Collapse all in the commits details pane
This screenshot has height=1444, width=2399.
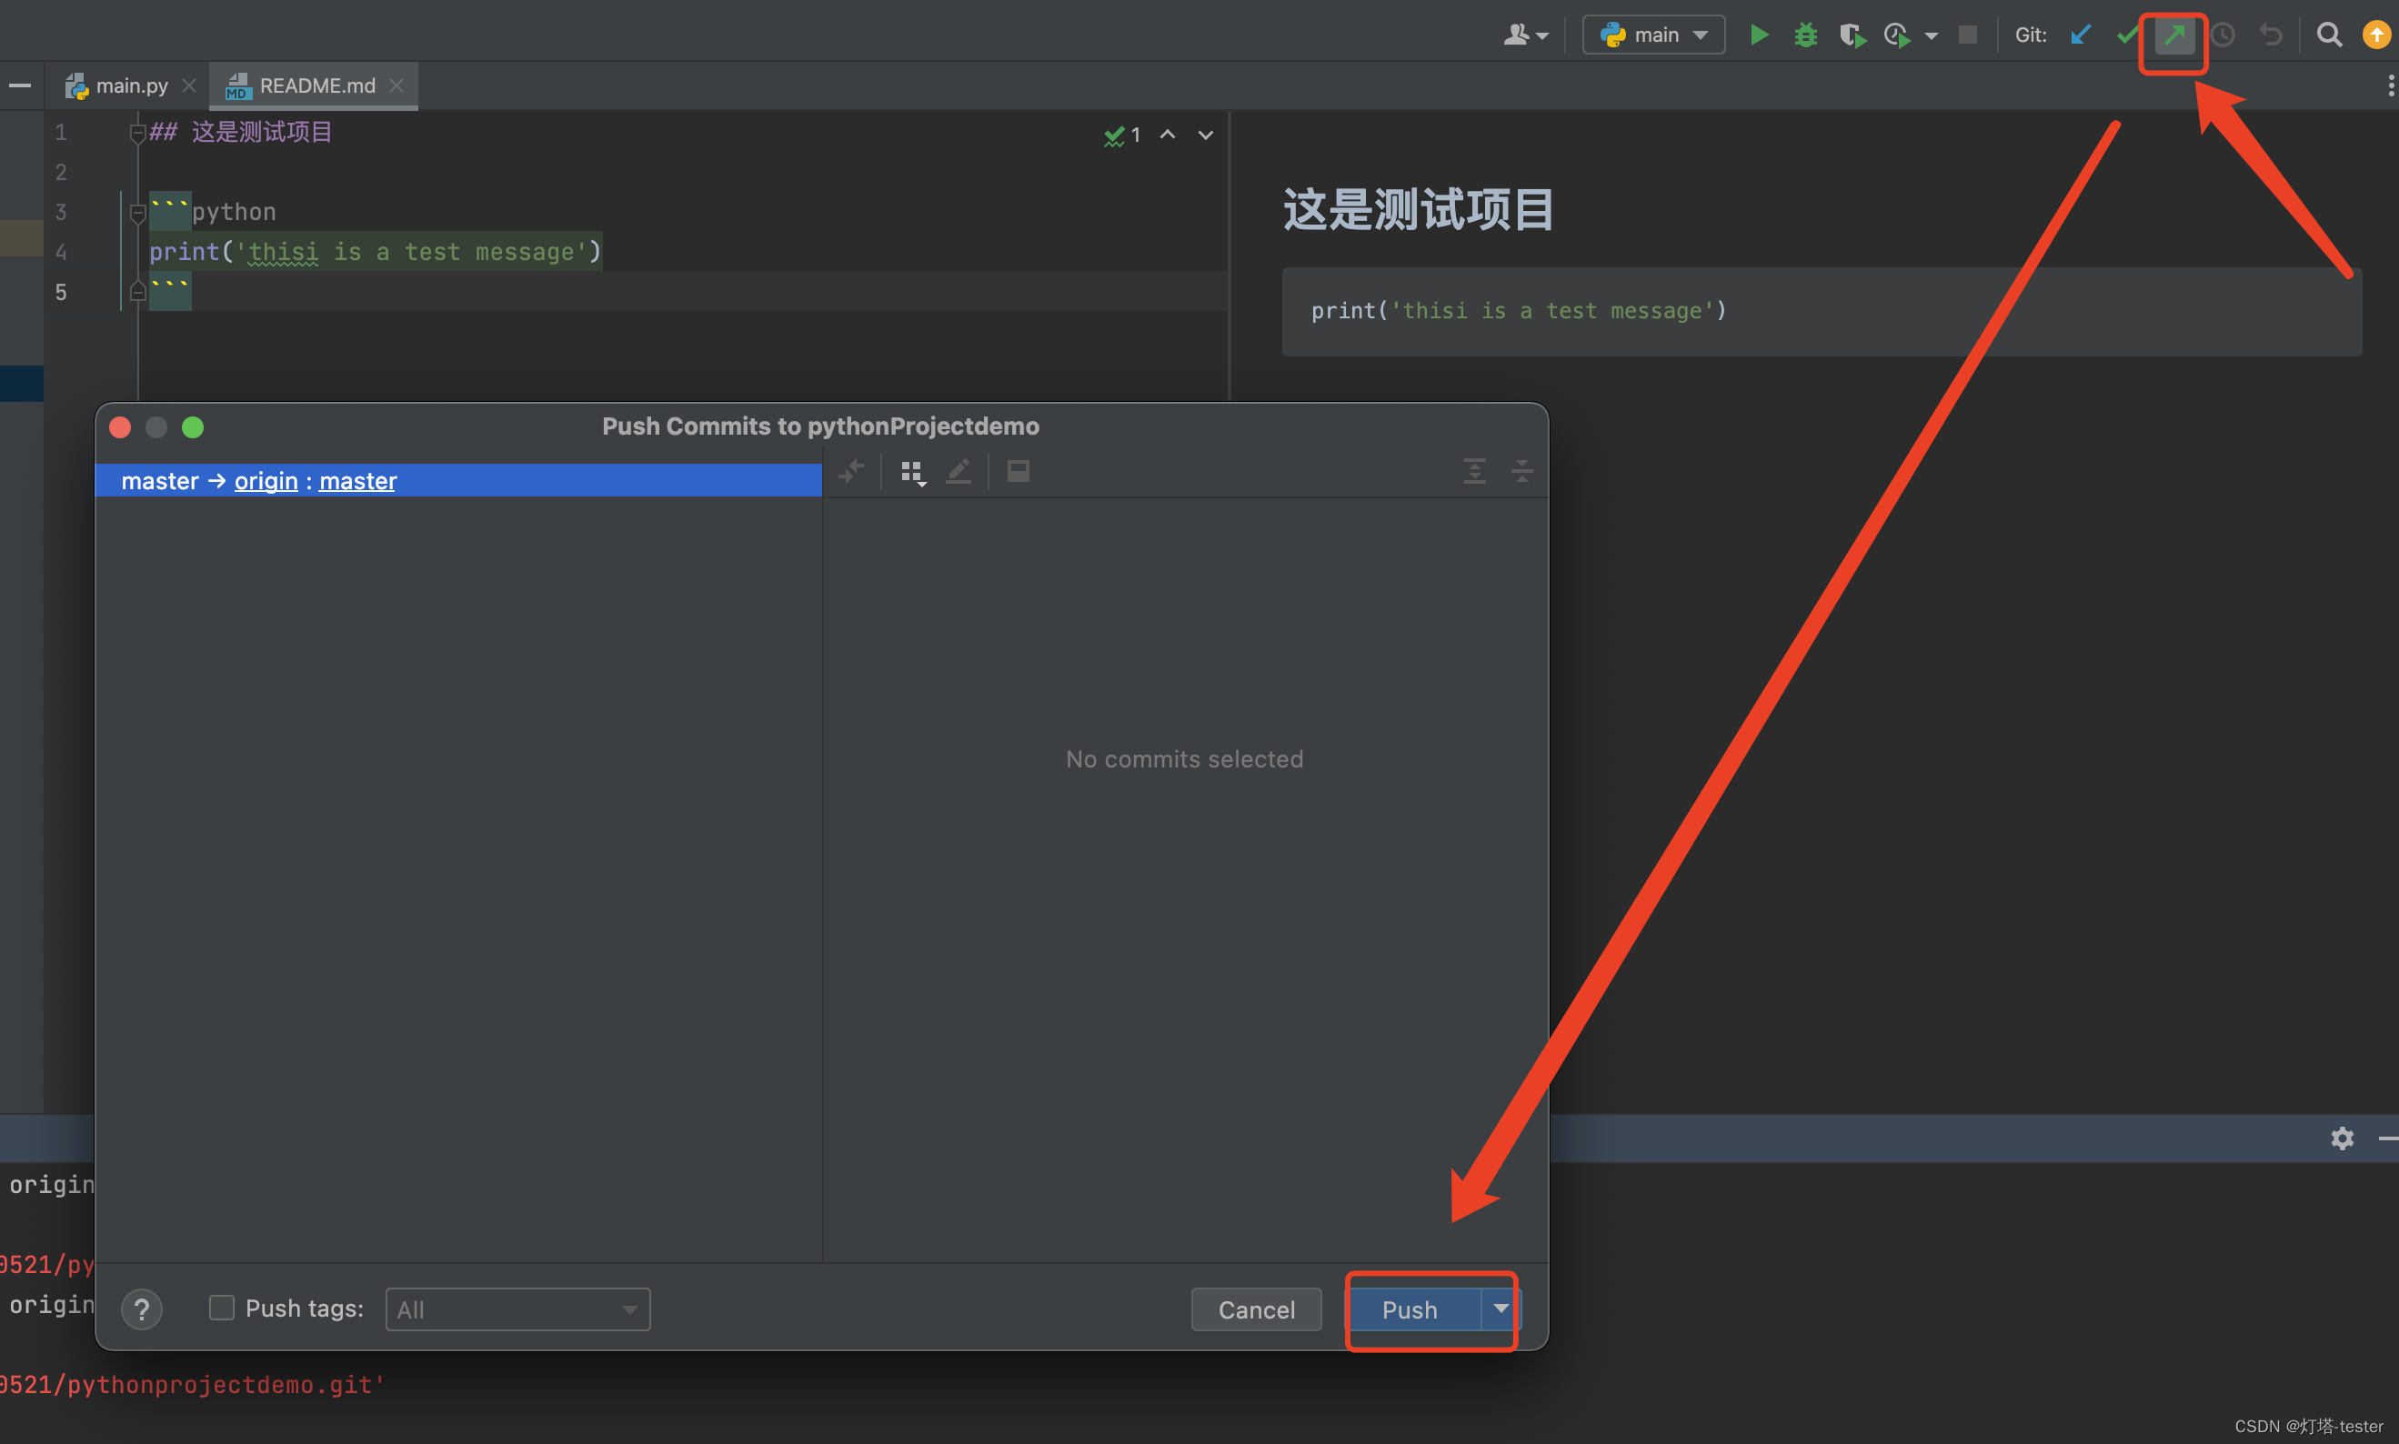pyautogui.click(x=1521, y=472)
